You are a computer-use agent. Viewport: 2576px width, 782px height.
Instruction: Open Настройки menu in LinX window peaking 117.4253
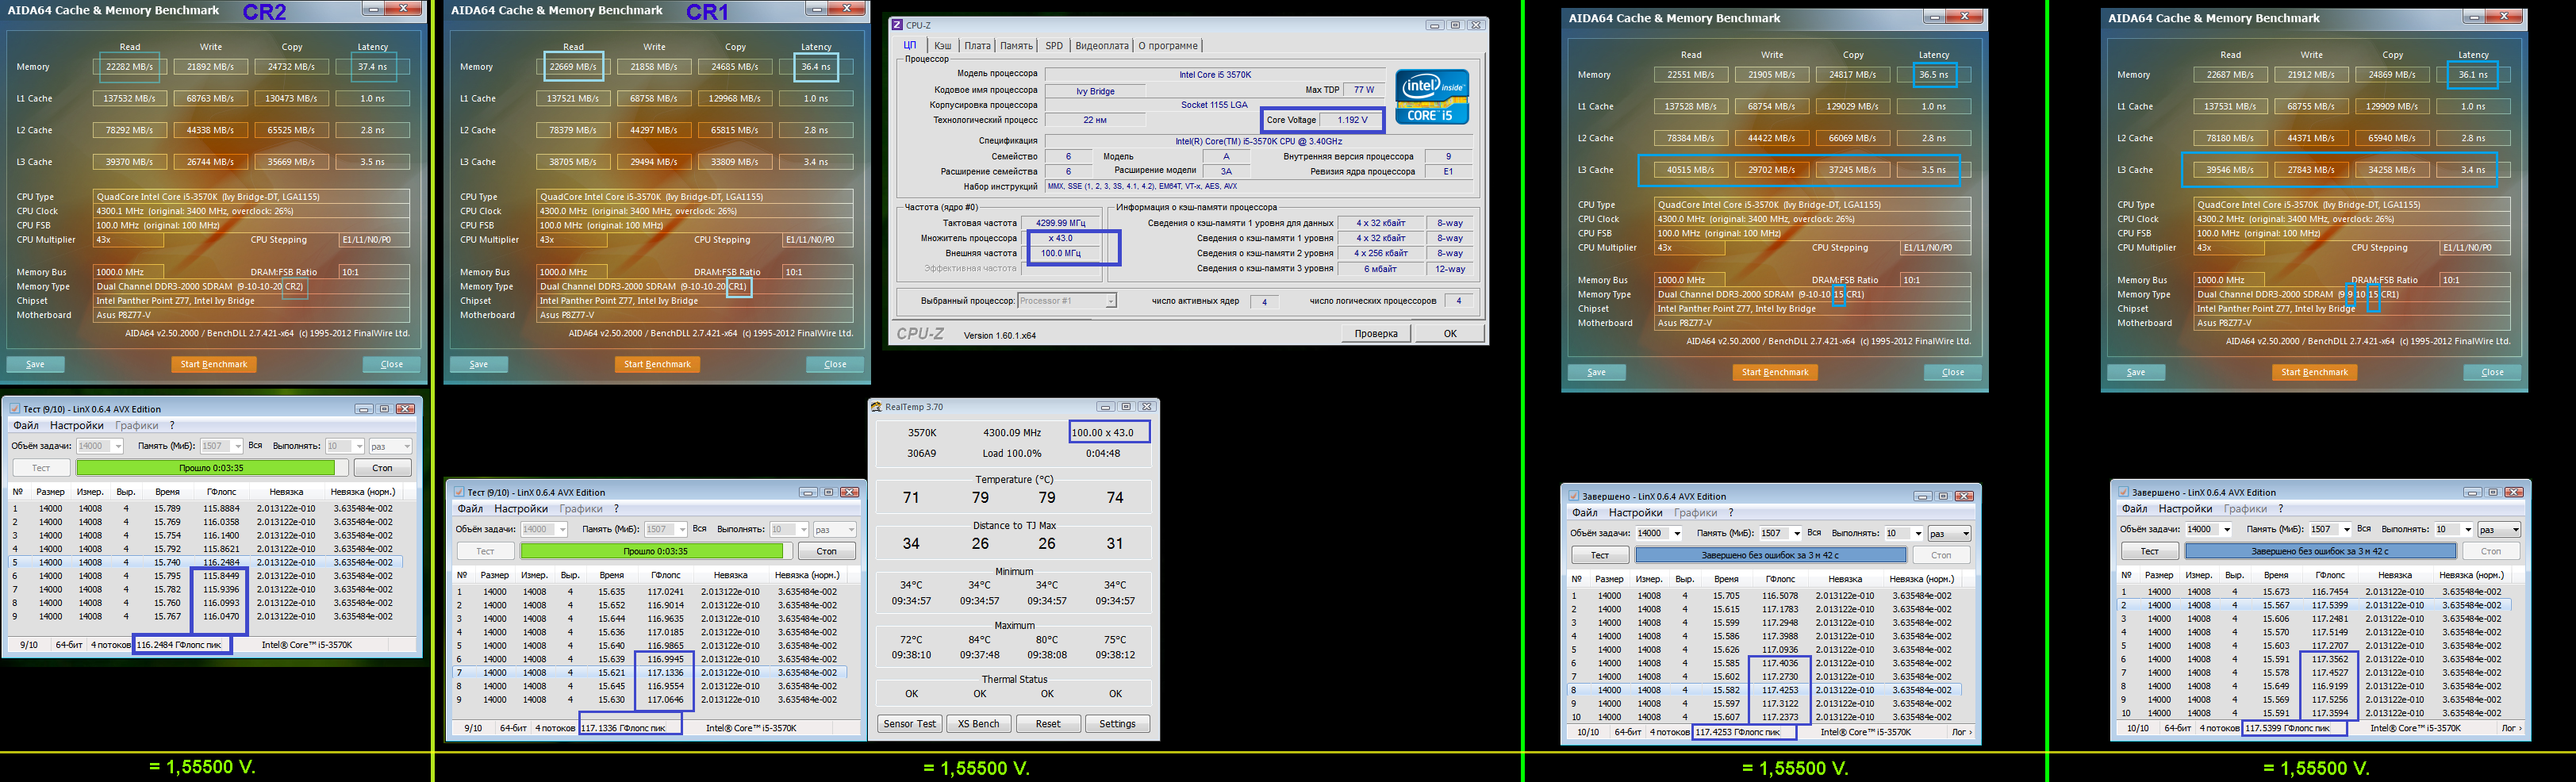[1635, 513]
